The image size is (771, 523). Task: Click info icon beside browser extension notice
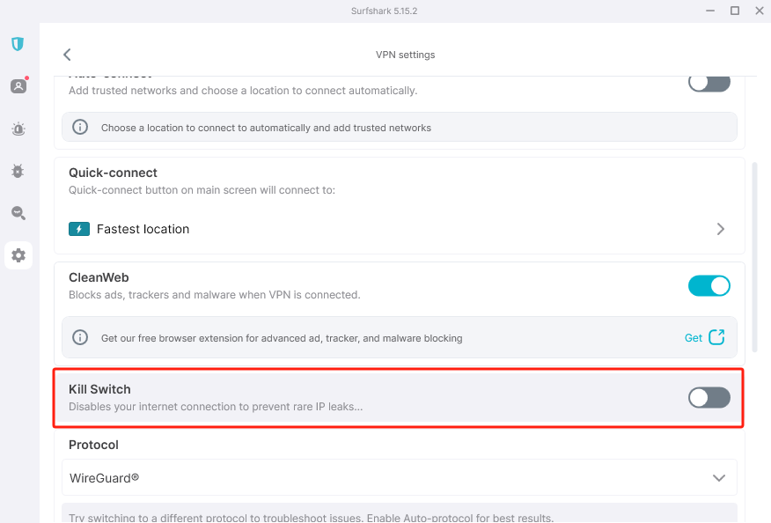[80, 337]
